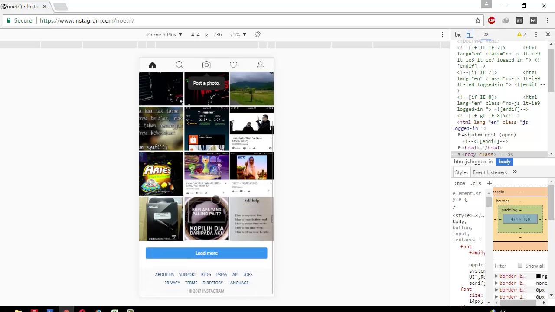Open the PRIVACY footer link
555x312 pixels.
[x=172, y=283]
